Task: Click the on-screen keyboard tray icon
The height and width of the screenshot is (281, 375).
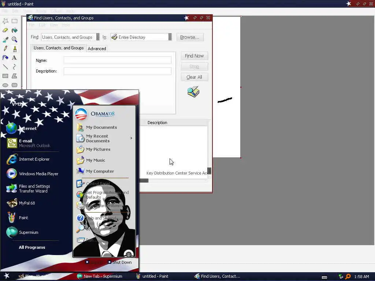Action: click(324, 277)
